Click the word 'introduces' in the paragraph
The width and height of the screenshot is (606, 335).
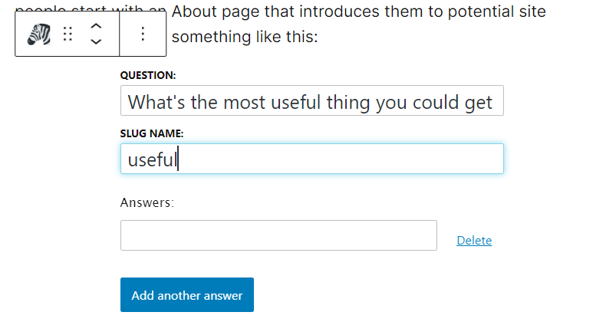(331, 12)
